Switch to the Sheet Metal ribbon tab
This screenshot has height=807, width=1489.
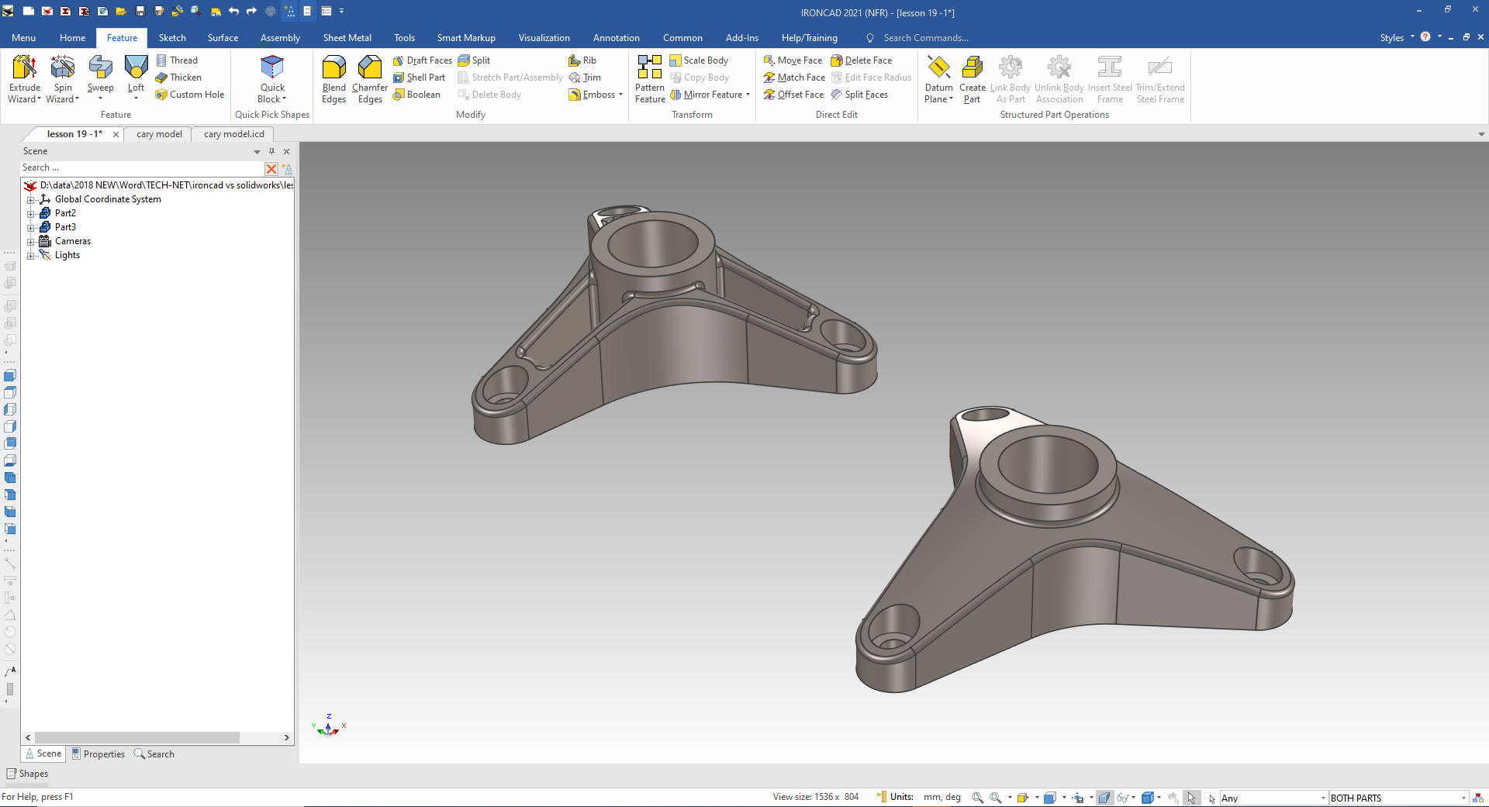pos(347,38)
